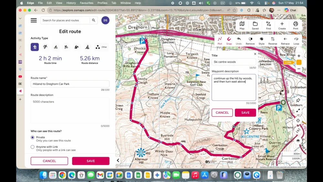Zoom out on the map
Screen dimensions: 323x182
299,69
